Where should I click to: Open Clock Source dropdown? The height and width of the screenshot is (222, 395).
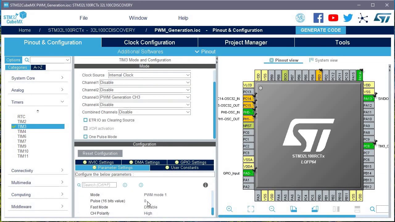pyautogui.click(x=149, y=75)
